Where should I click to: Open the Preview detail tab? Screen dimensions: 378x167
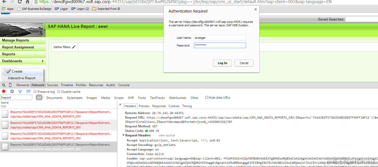click(144, 106)
